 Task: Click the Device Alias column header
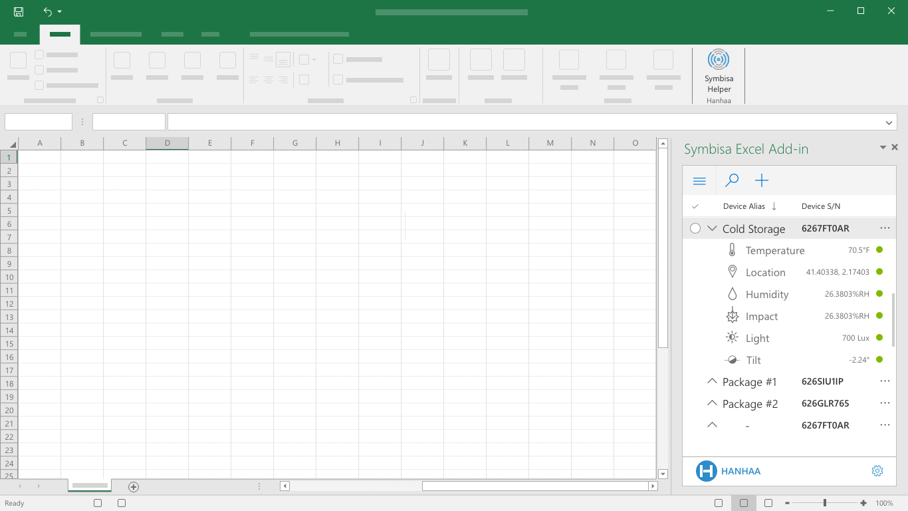744,206
